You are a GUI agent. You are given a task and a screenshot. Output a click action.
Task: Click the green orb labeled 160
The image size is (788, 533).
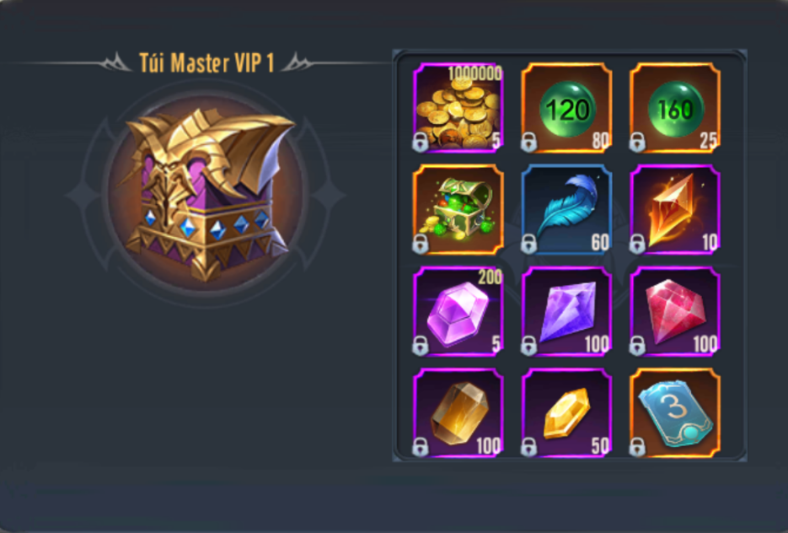click(675, 108)
